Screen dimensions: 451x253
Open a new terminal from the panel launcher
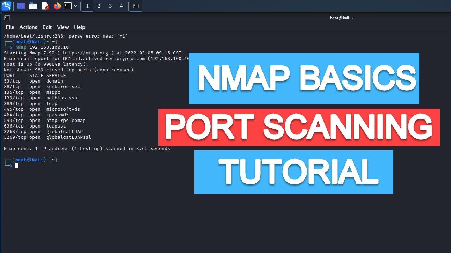68,6
